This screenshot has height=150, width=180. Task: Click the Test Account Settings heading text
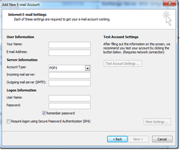[x=121, y=37]
